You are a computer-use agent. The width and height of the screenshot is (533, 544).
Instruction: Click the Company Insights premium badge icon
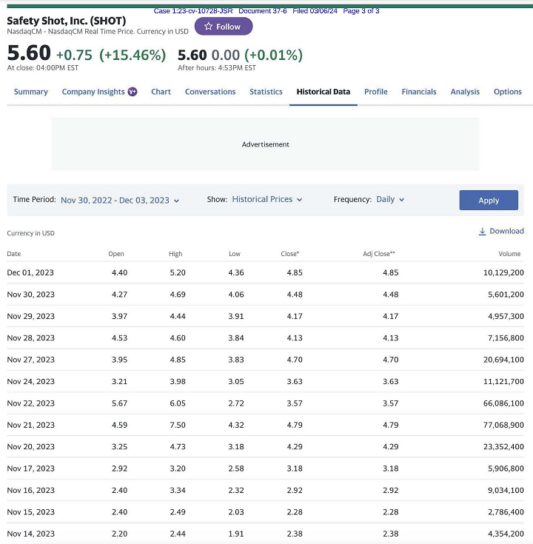click(x=133, y=92)
